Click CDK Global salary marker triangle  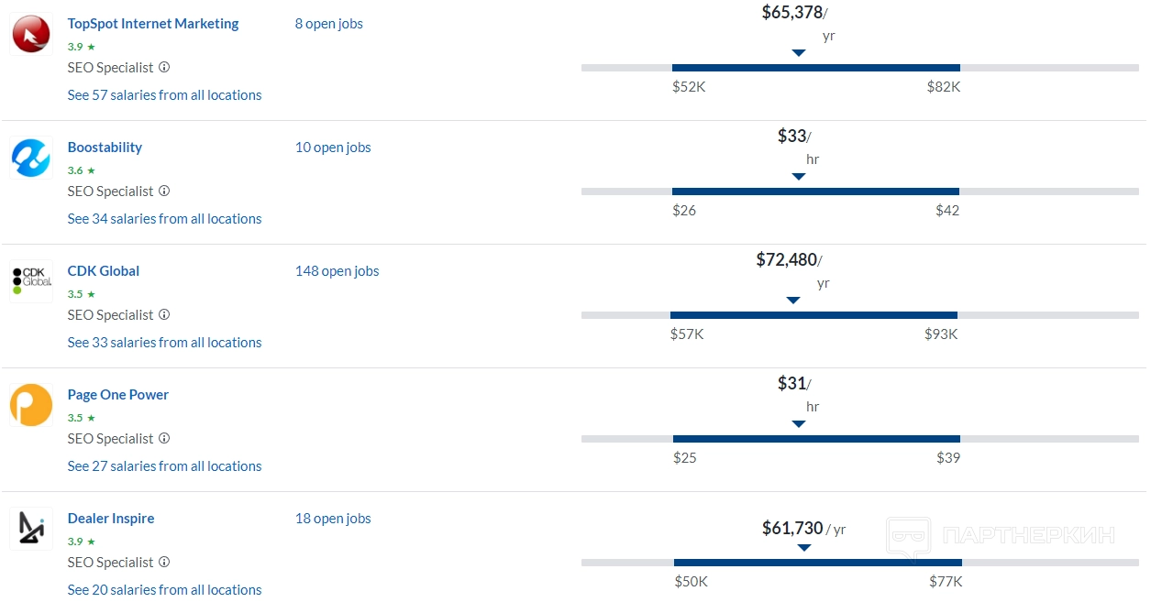pyautogui.click(x=793, y=301)
